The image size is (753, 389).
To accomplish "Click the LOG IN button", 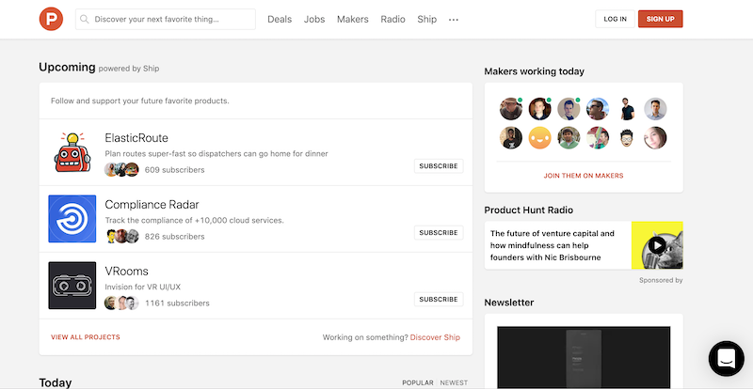I will (x=616, y=19).
